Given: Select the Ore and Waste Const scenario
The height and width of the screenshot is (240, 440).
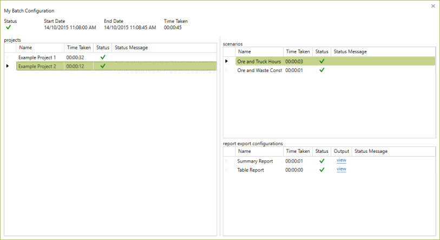Looking at the screenshot, I should 336,70.
